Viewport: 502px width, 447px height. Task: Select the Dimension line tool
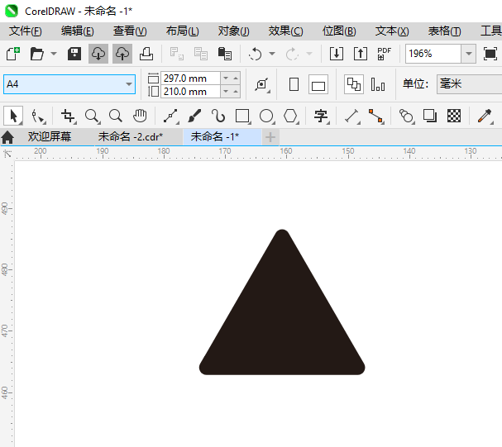351,116
